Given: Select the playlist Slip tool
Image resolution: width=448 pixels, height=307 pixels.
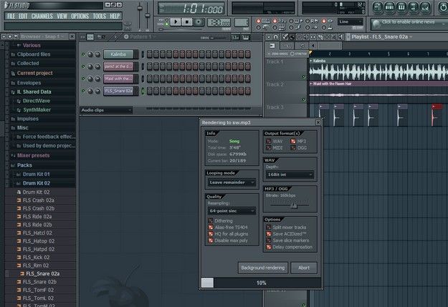Looking at the screenshot, I should (x=313, y=36).
